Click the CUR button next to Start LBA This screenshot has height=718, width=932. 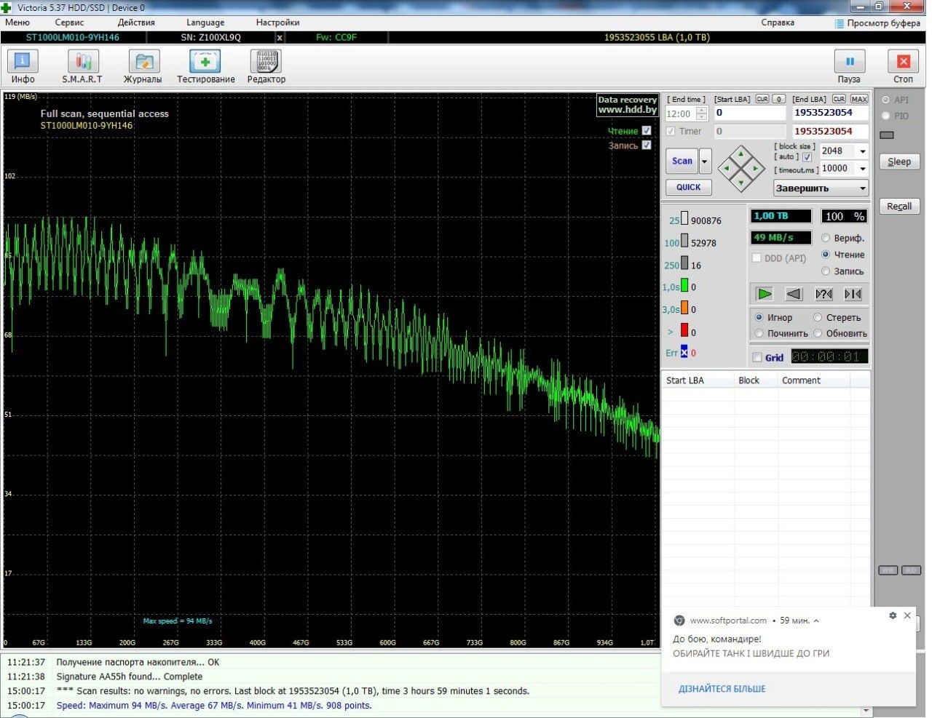pos(762,99)
